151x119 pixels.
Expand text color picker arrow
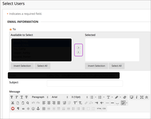click(112, 97)
